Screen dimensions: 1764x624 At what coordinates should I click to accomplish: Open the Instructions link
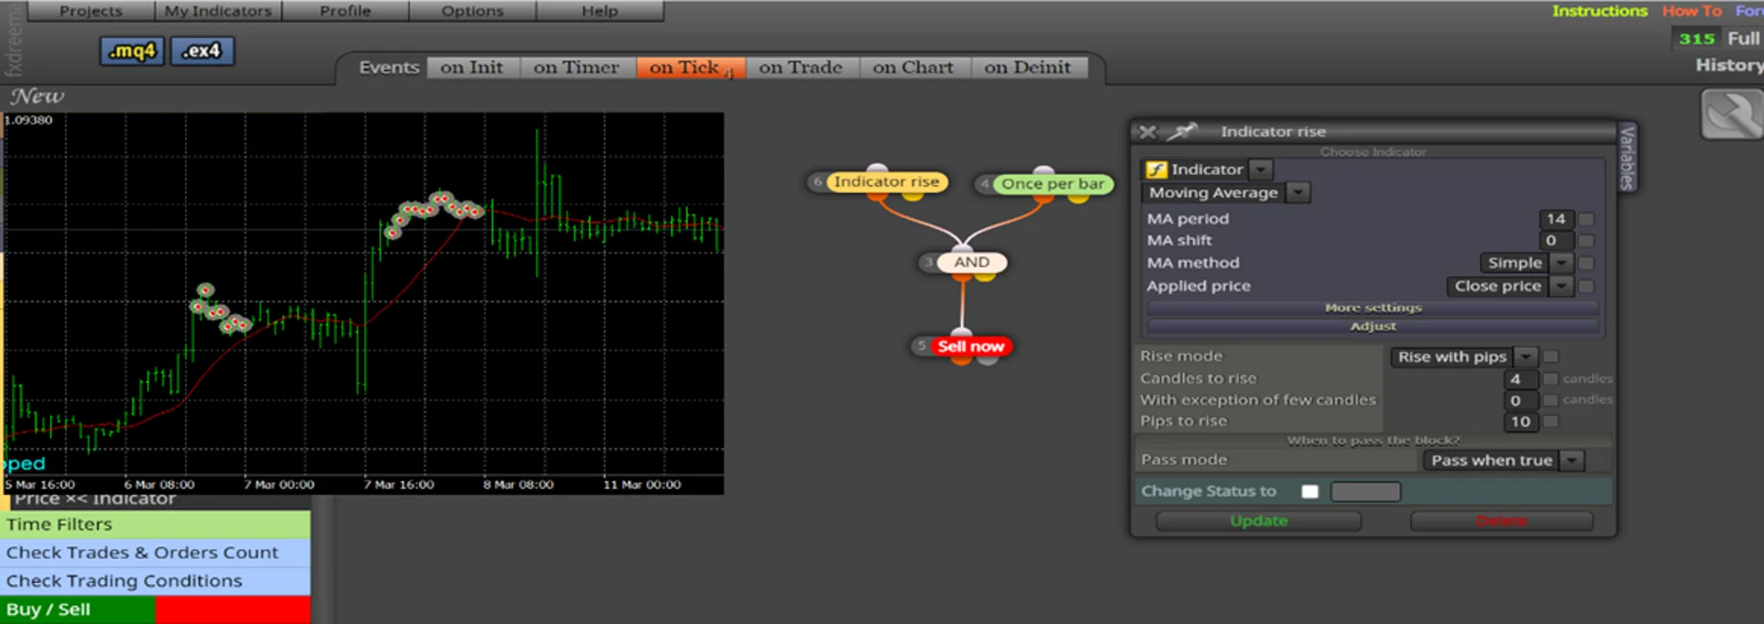pos(1599,11)
